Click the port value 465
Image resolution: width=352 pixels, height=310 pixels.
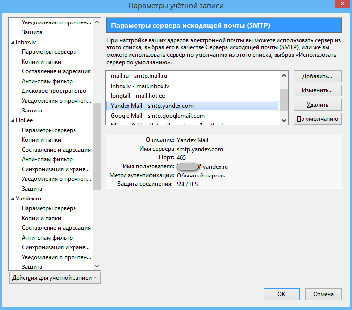[181, 158]
